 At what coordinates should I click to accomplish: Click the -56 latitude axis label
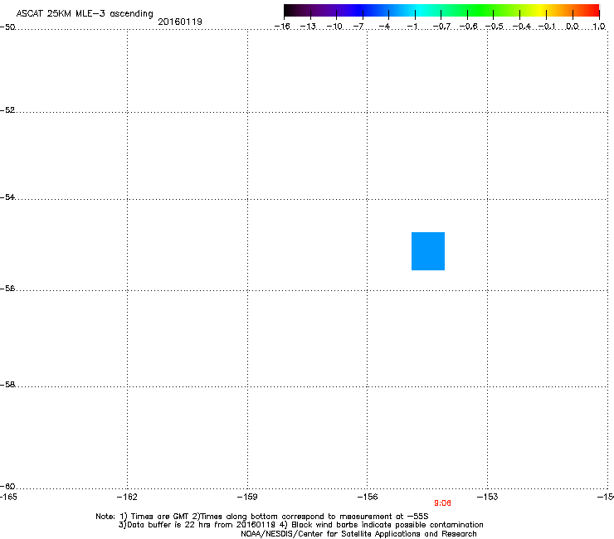tap(7, 288)
